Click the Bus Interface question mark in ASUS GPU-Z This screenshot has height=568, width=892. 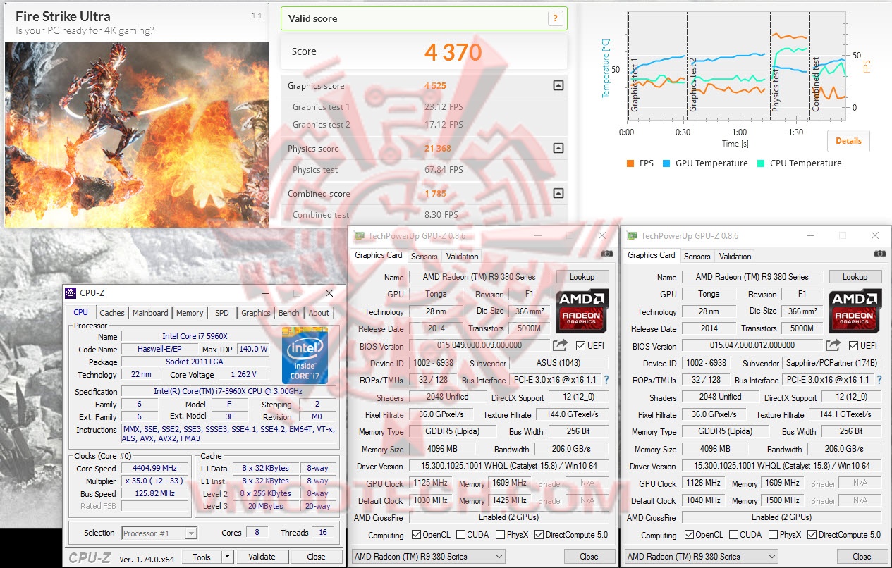point(605,380)
